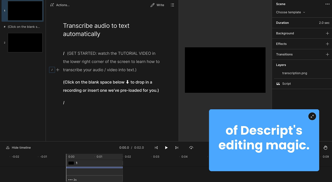Open the Scene more options menu
Viewport: 332px width, 182px height.
(x=327, y=4)
